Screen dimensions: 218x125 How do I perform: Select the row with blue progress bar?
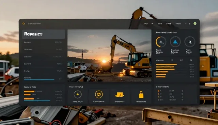[x=43, y=78]
